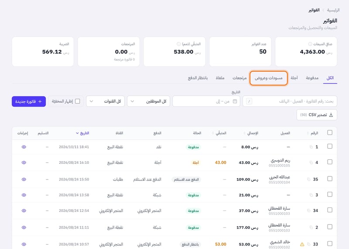Open آجلة tab
This screenshot has width=349, height=249.
click(294, 78)
